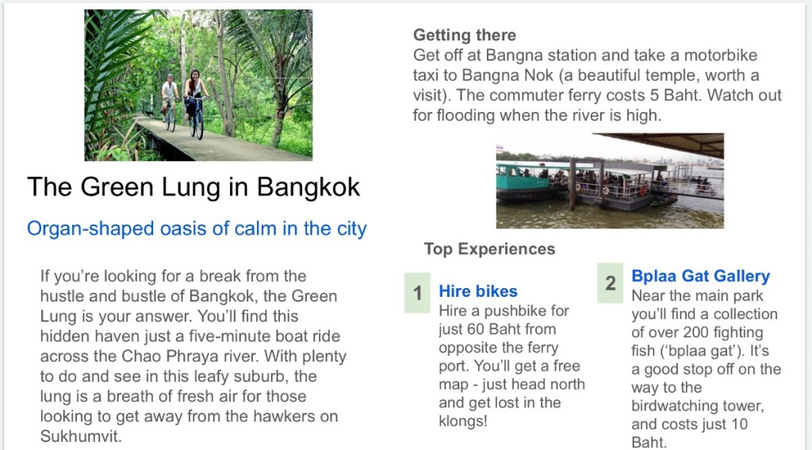Click the Top Experiences heading
Image resolution: width=812 pixels, height=450 pixels.
(489, 248)
